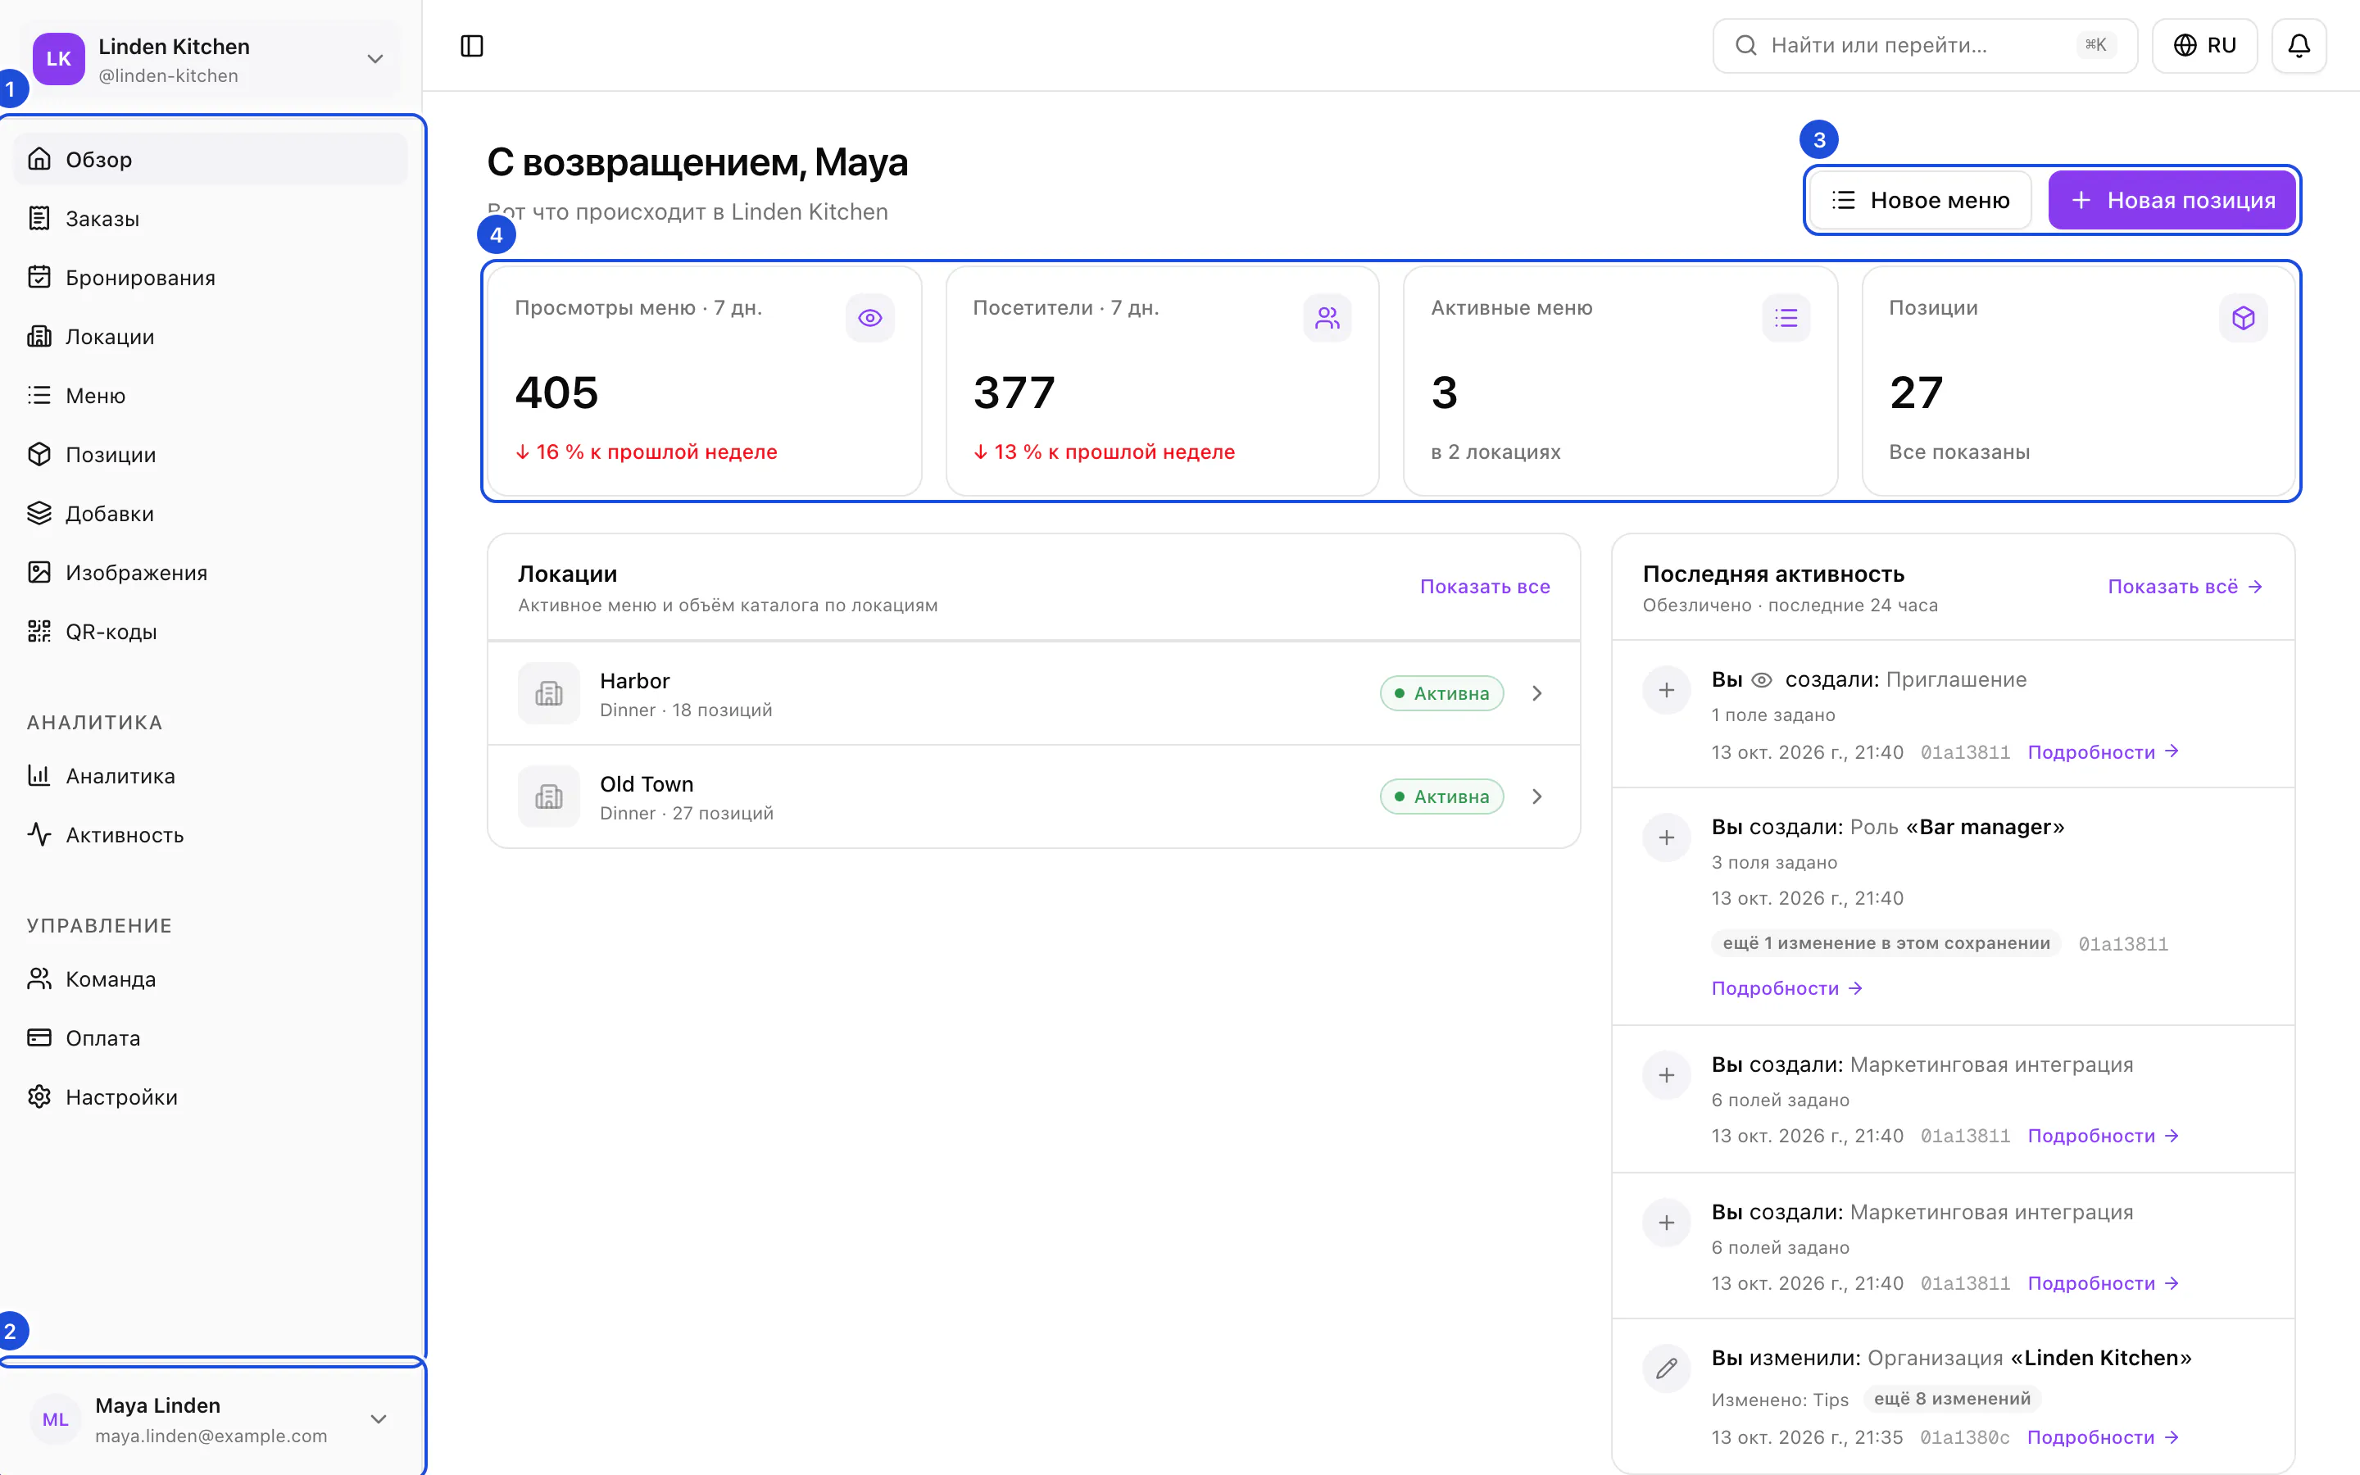2360x1475 pixels.
Task: Toggle the sidebar panel icon
Action: tap(472, 46)
